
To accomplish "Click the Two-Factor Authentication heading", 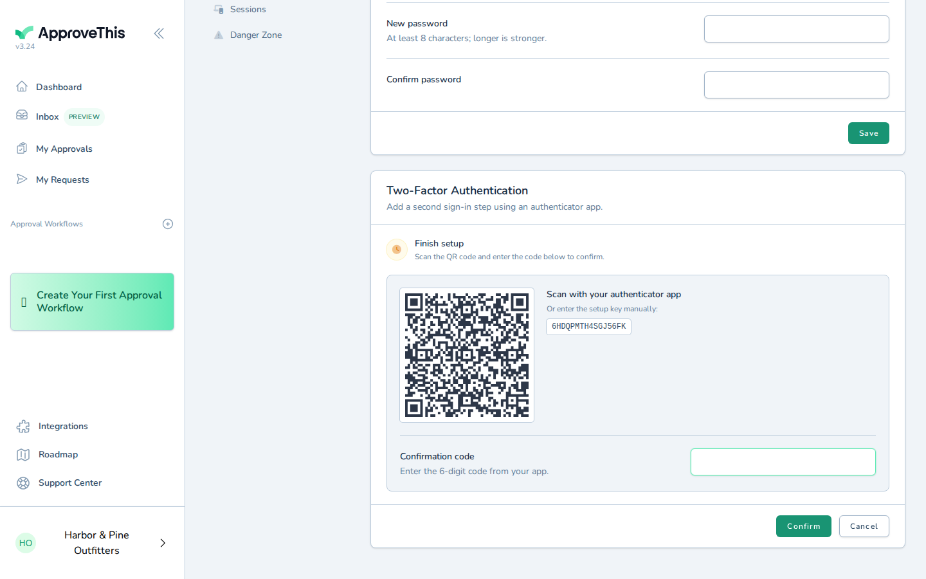I will coord(457,190).
